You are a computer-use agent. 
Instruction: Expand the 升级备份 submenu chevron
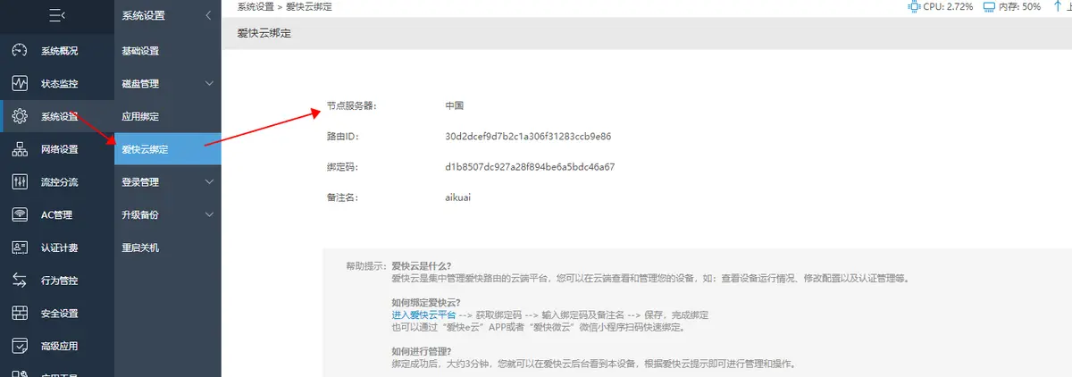point(208,214)
